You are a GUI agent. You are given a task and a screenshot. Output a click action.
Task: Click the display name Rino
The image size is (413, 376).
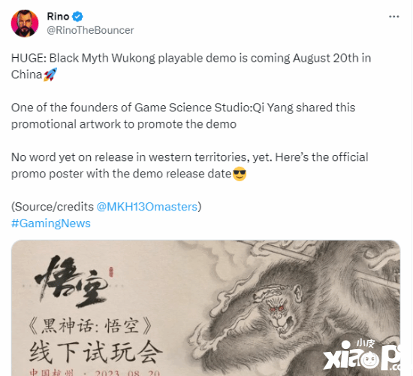pos(58,17)
